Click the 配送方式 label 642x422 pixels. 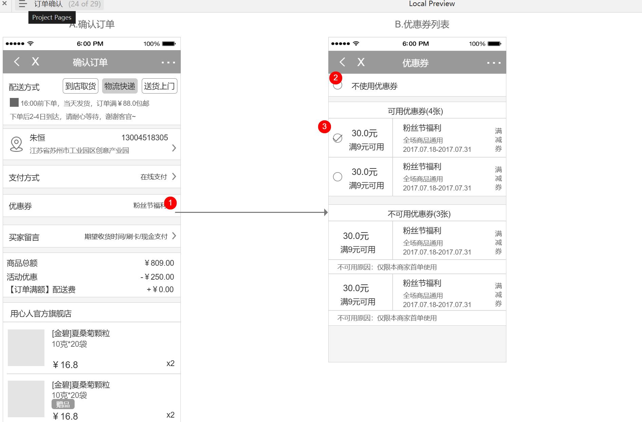[x=24, y=87]
